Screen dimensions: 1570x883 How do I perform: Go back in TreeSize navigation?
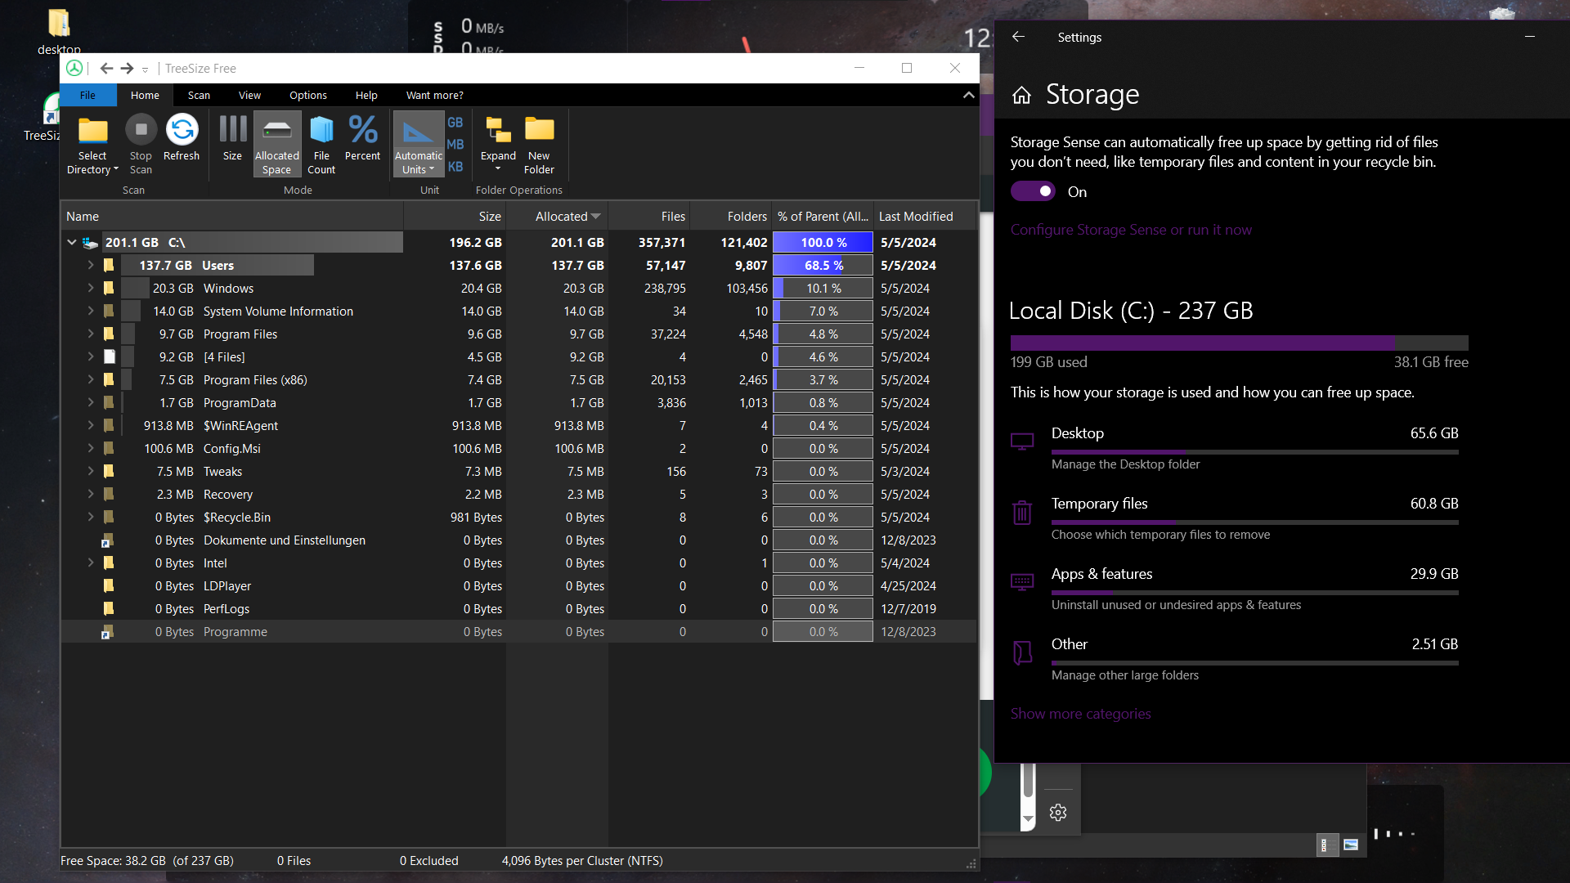[106, 69]
